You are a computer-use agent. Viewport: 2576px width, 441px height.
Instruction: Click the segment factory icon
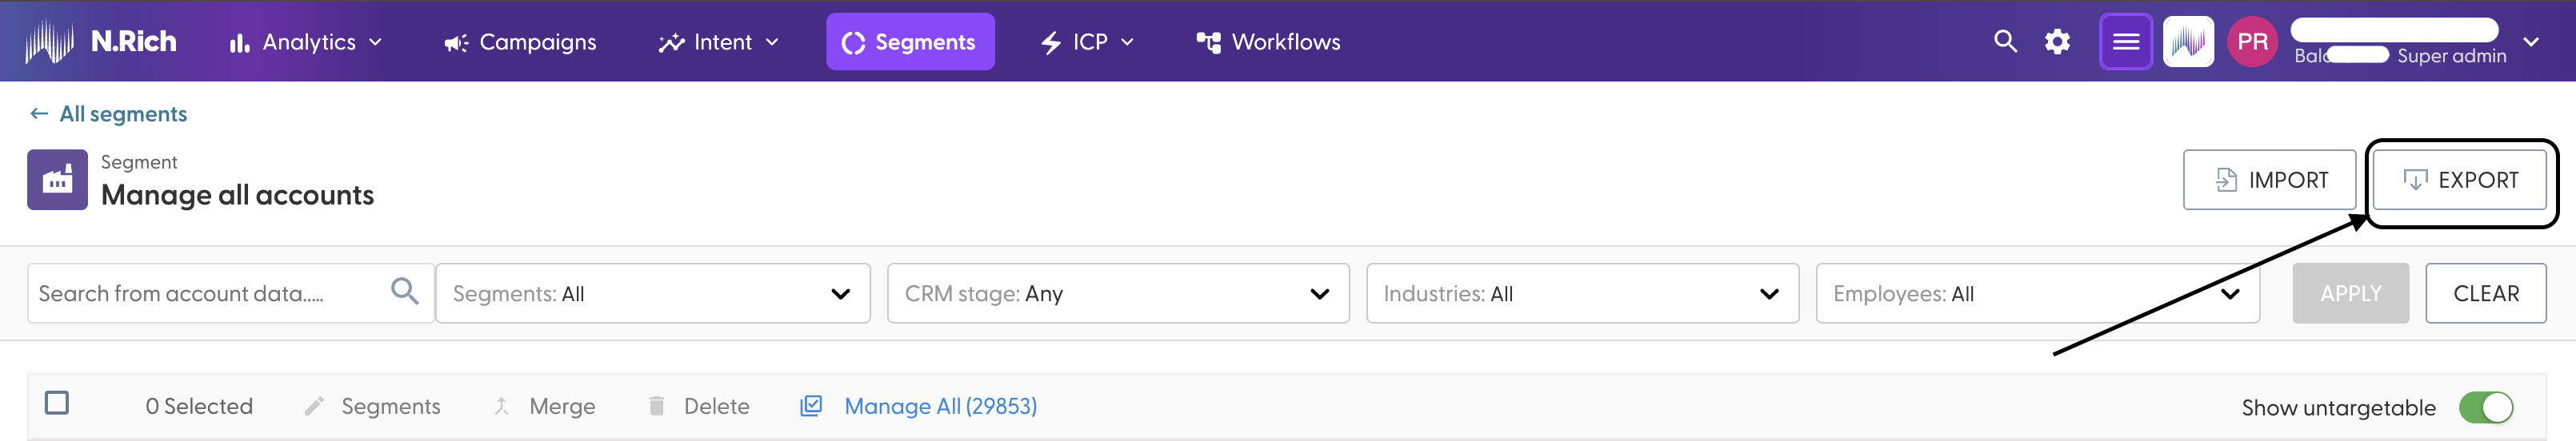[57, 180]
